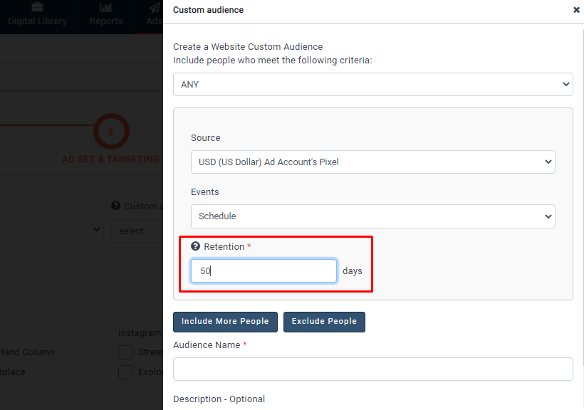Click the Reports bar chart icon
The image size is (584, 410).
(x=106, y=8)
